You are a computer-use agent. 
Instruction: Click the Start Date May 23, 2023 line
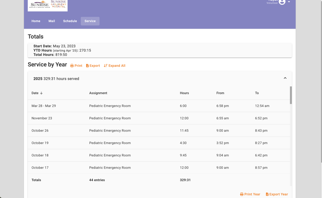[55, 46]
